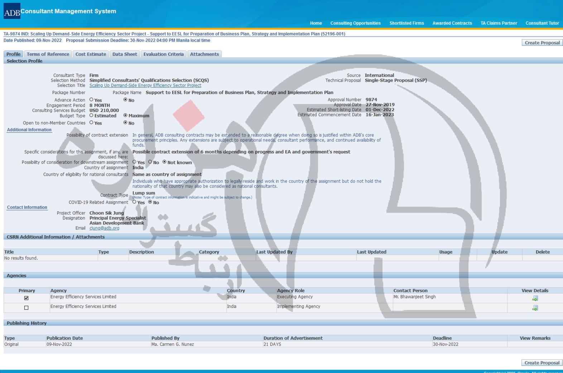Open the Data Sheet tab
Screen dimensions: 563x373
(x=125, y=54)
